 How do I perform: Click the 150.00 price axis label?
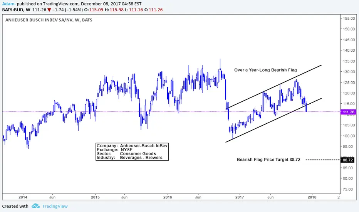click(x=349, y=29)
